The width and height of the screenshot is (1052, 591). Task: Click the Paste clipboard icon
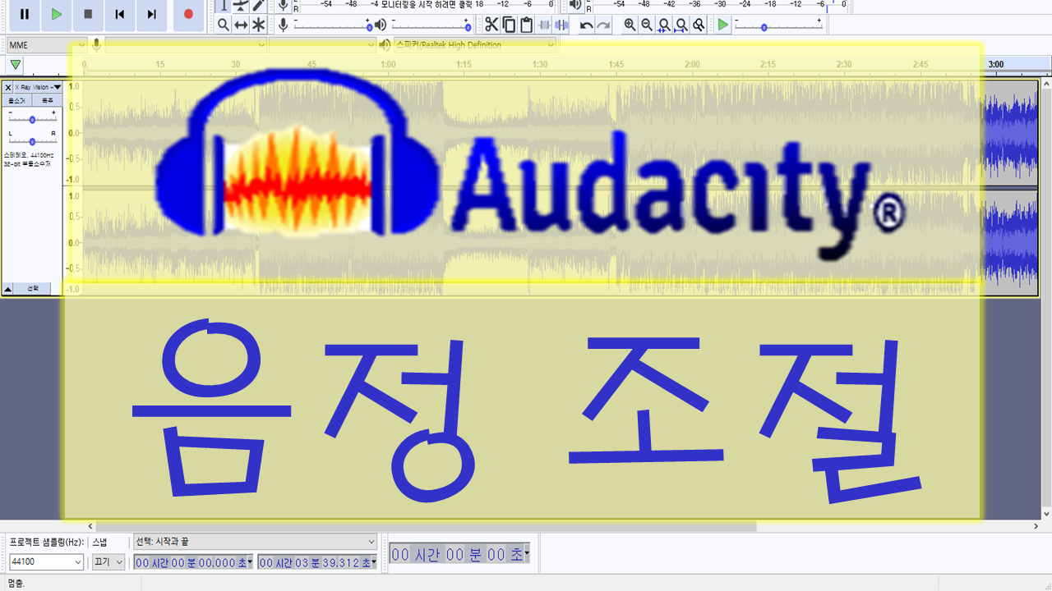(x=527, y=25)
